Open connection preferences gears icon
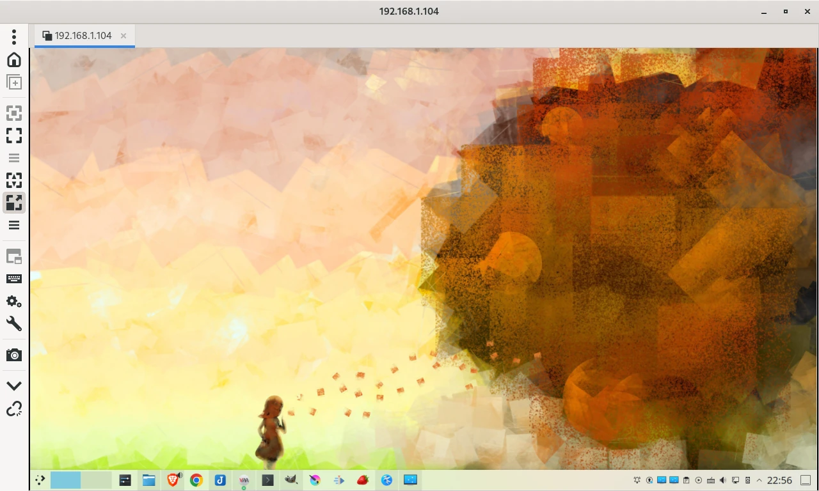819x491 pixels. coord(14,301)
